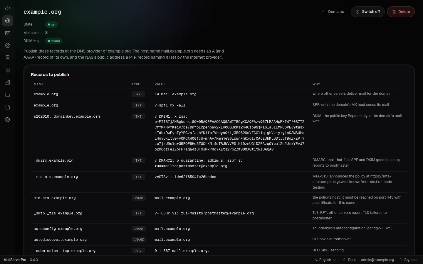Click the red Delete button
423x264 pixels.
point(401,12)
